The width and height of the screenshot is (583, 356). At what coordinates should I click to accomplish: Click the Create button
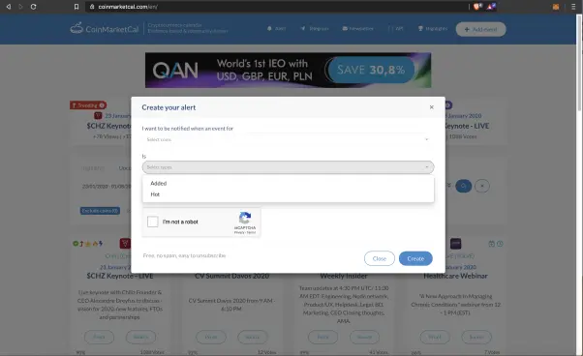(x=415, y=258)
